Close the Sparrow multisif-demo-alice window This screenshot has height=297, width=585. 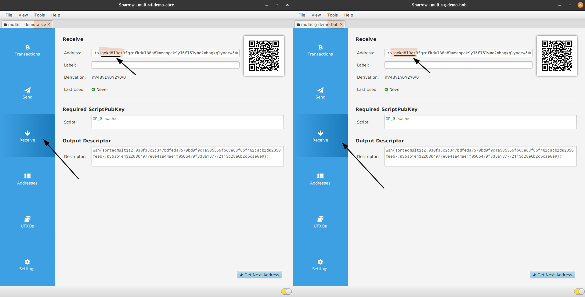tap(287, 5)
